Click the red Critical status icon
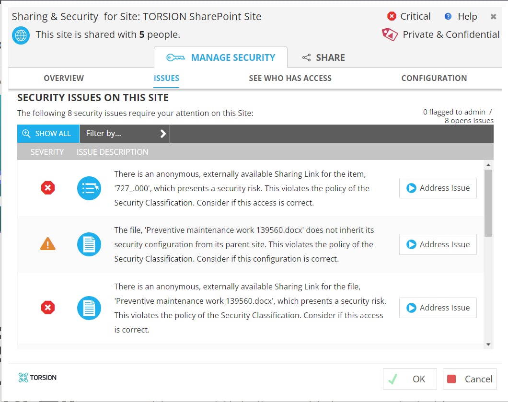Screen dimensions: 508x402 [392, 16]
